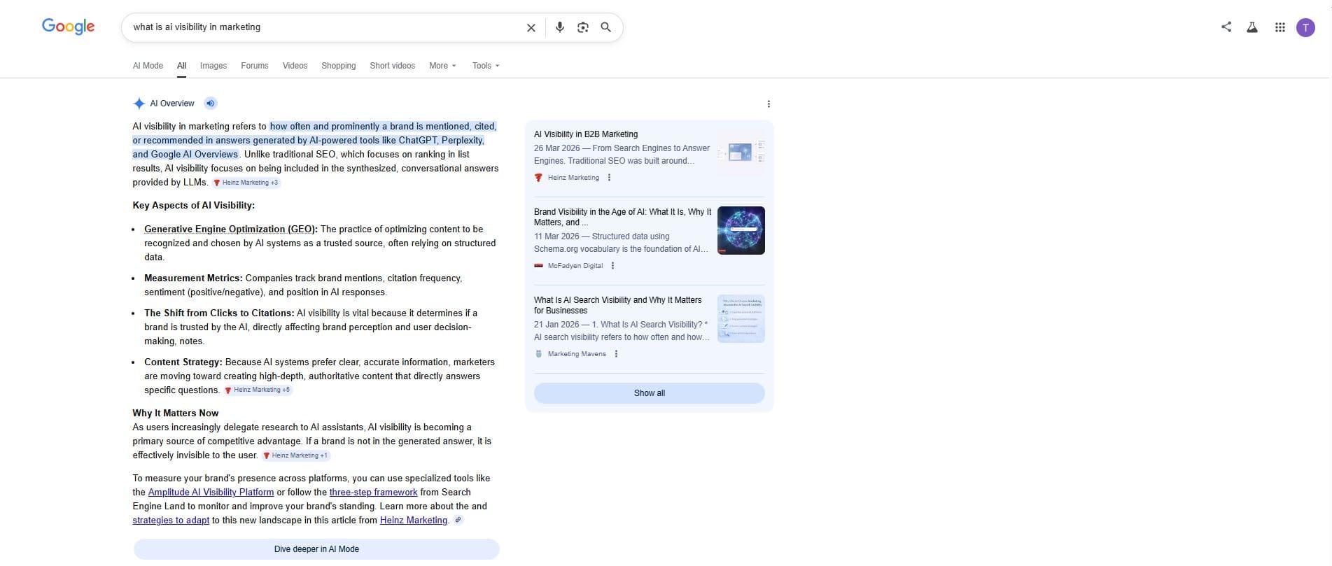Viewport: 1332px width, 566px height.
Task: Click the Content Strategy bullet title
Action: (183, 362)
